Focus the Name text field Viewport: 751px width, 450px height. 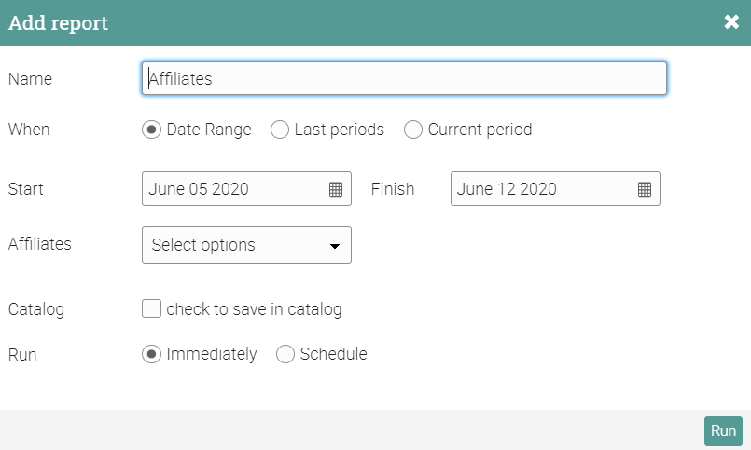coord(404,79)
